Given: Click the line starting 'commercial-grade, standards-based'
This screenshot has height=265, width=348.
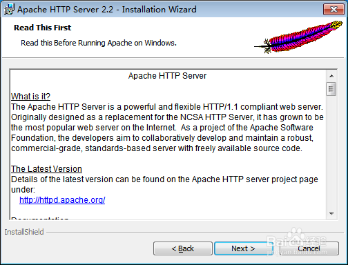Looking at the screenshot, I should tap(157, 148).
